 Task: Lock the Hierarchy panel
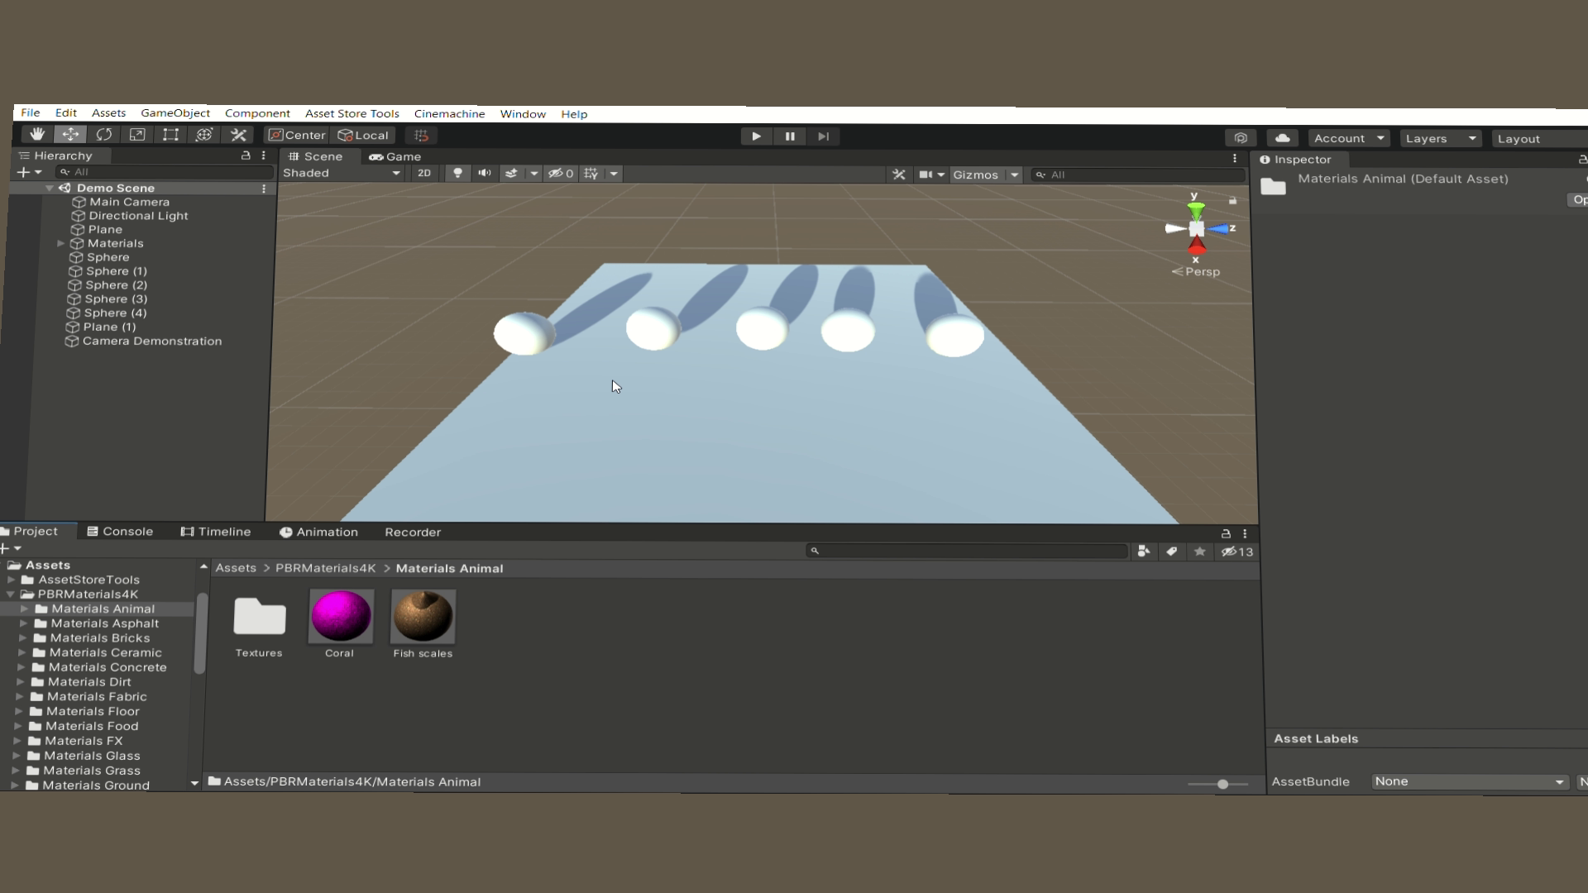[x=245, y=155]
